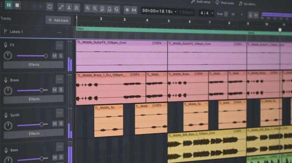Viewport: 292px width, 163px height.
Task: Solo the Brass track
Action: coord(61,90)
